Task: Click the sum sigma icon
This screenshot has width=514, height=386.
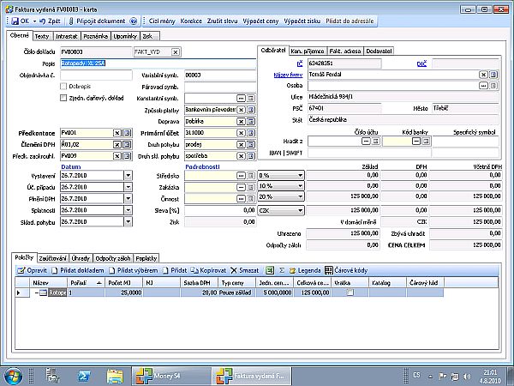Action: tap(282, 270)
